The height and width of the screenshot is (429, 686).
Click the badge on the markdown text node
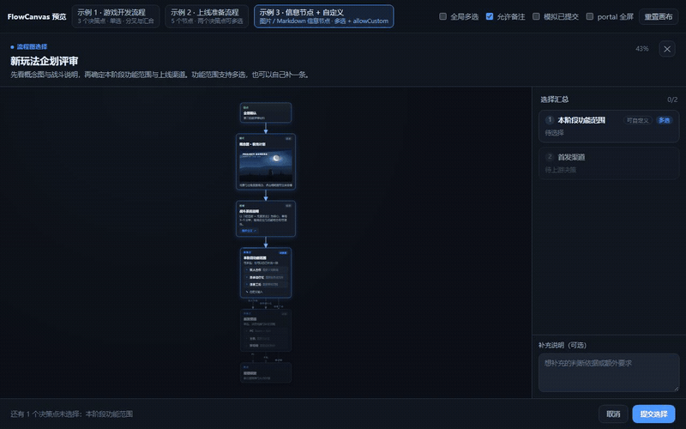[288, 205]
